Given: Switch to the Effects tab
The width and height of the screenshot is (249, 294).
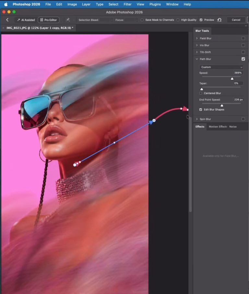Looking at the screenshot, I should 200,126.
